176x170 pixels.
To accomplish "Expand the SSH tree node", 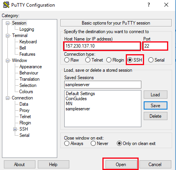I will tap(15, 129).
